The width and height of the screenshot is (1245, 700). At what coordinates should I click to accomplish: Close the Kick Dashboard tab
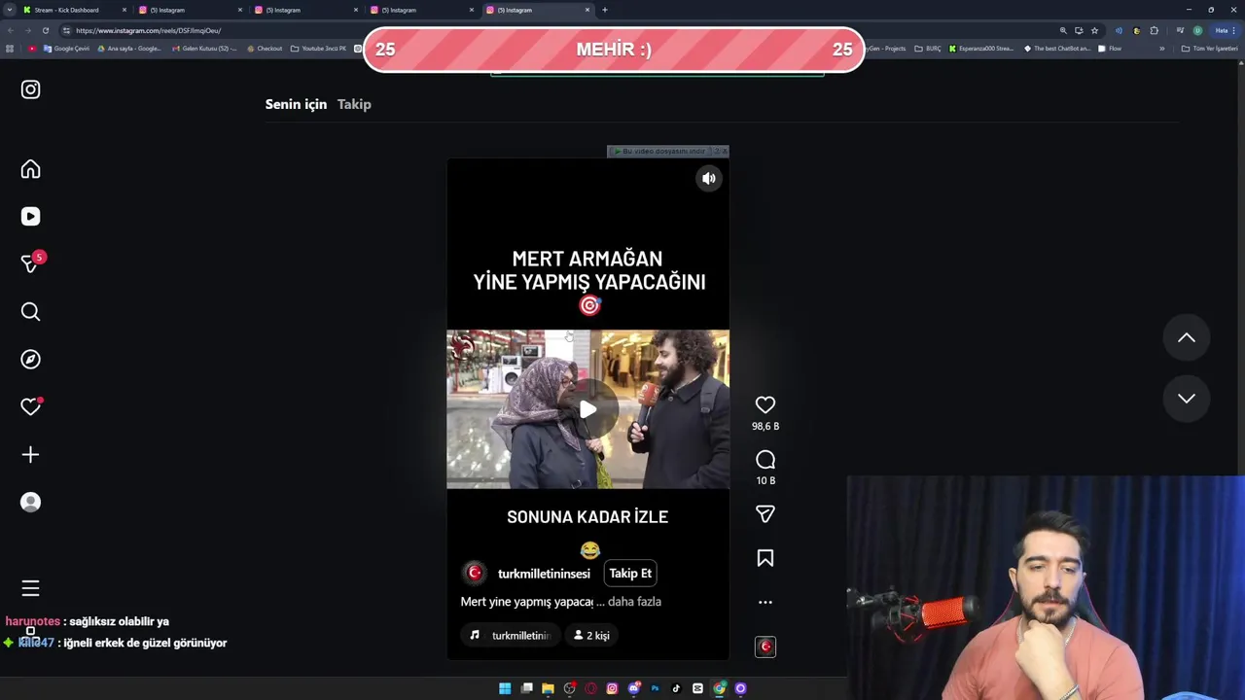tap(124, 10)
